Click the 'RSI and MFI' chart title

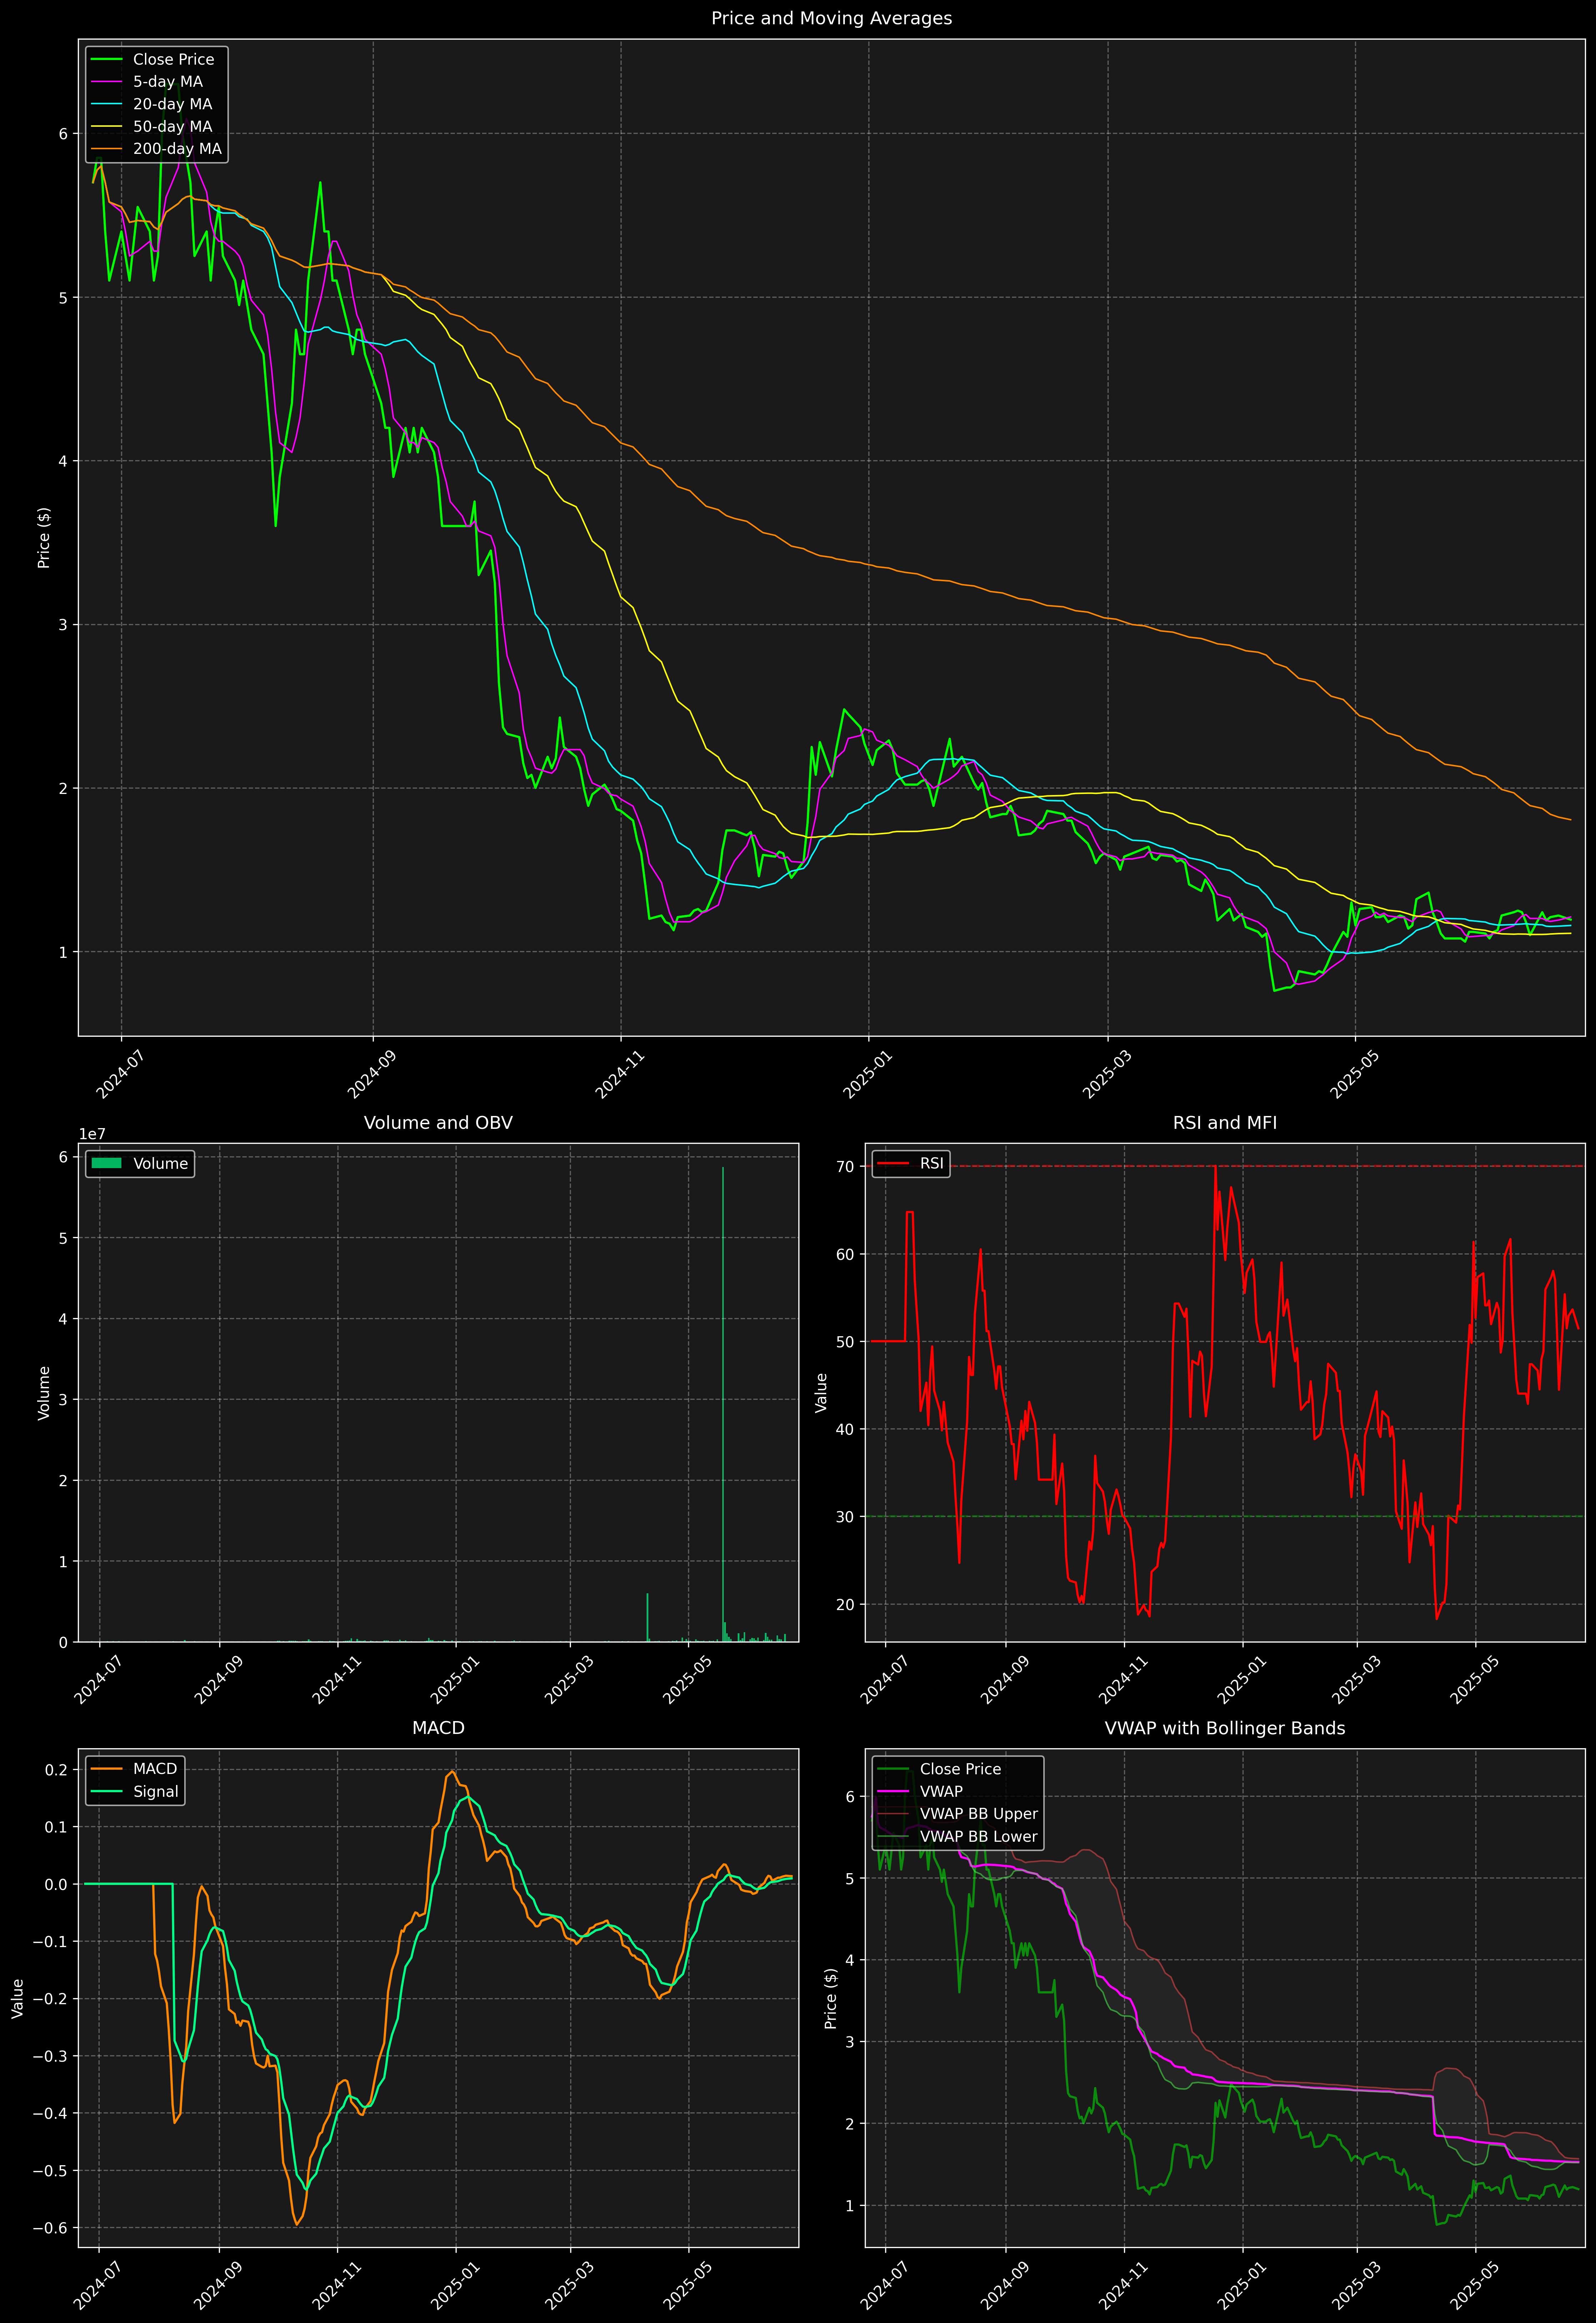coord(1225,1122)
